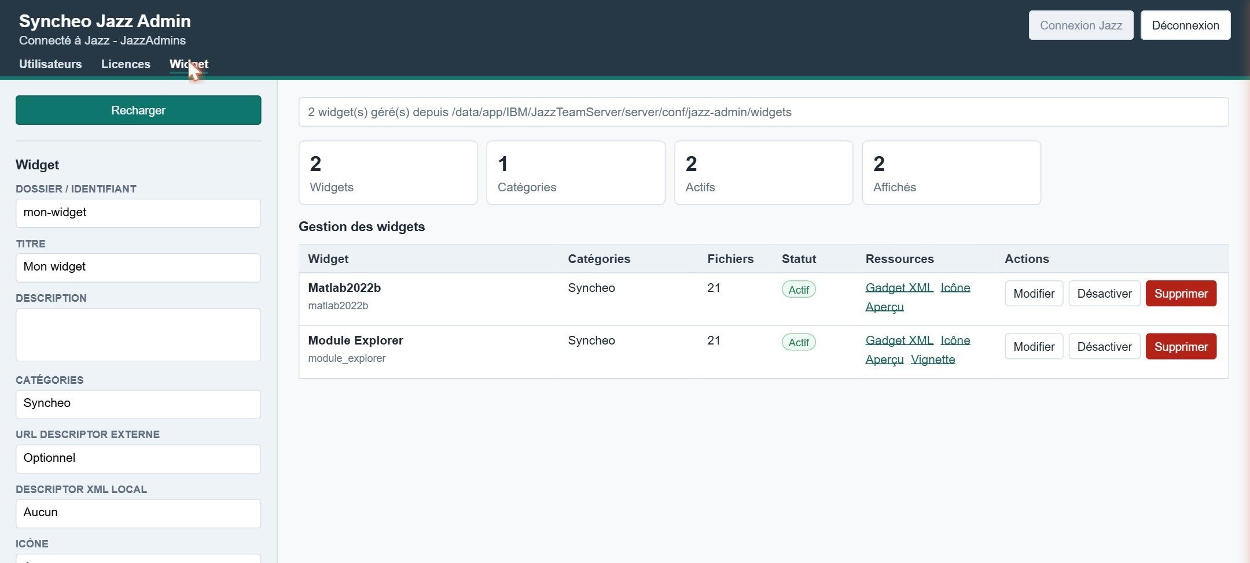Image resolution: width=1250 pixels, height=563 pixels.
Task: Click the Catégories count card
Action: pyautogui.click(x=576, y=173)
